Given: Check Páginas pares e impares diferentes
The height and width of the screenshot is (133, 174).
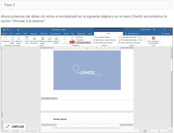Looking at the screenshot, I should tap(94, 40).
